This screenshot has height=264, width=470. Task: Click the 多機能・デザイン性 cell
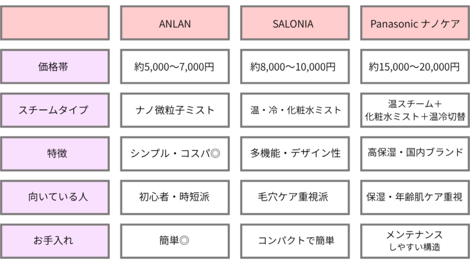pos(293,153)
